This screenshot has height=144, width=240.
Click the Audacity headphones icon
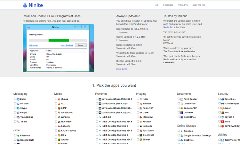point(59,126)
